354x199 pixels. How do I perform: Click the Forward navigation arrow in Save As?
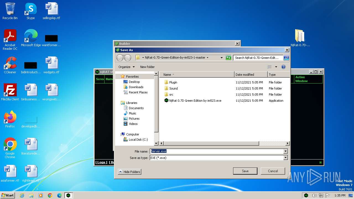click(x=127, y=58)
